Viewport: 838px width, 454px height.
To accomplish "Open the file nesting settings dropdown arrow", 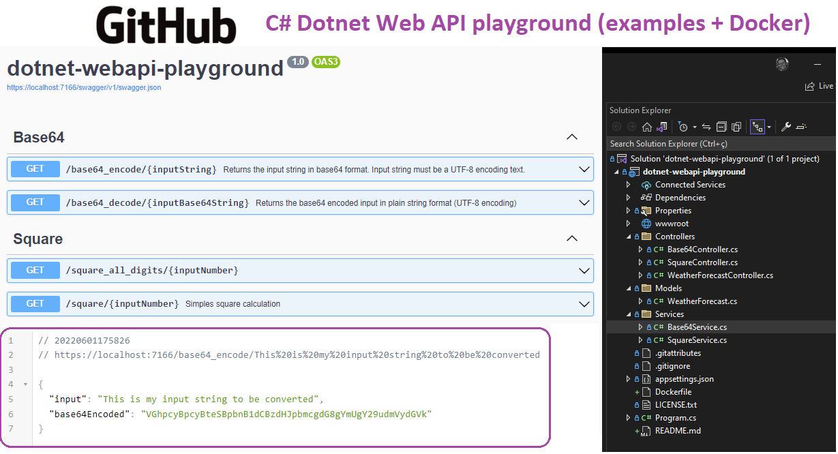I will point(769,127).
